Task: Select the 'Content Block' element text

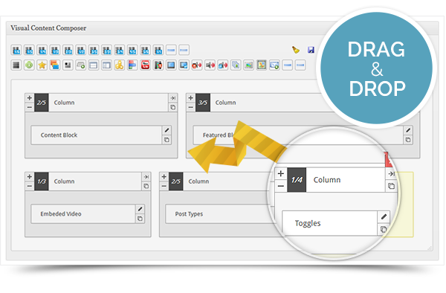Action: click(x=59, y=135)
